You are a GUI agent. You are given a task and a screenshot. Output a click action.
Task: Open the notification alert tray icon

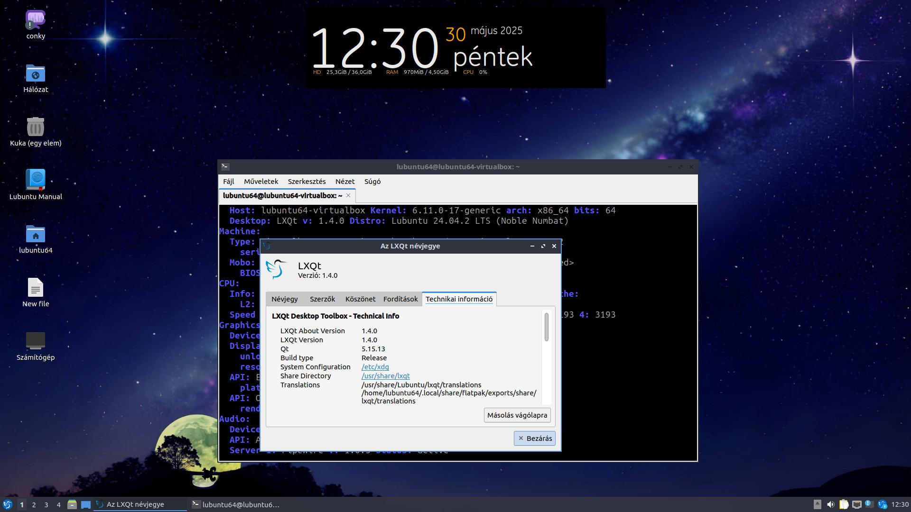869,504
